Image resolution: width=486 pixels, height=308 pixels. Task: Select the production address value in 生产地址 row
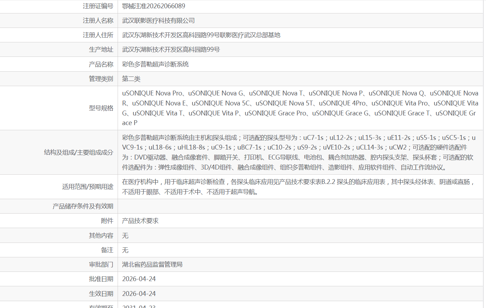click(171, 50)
